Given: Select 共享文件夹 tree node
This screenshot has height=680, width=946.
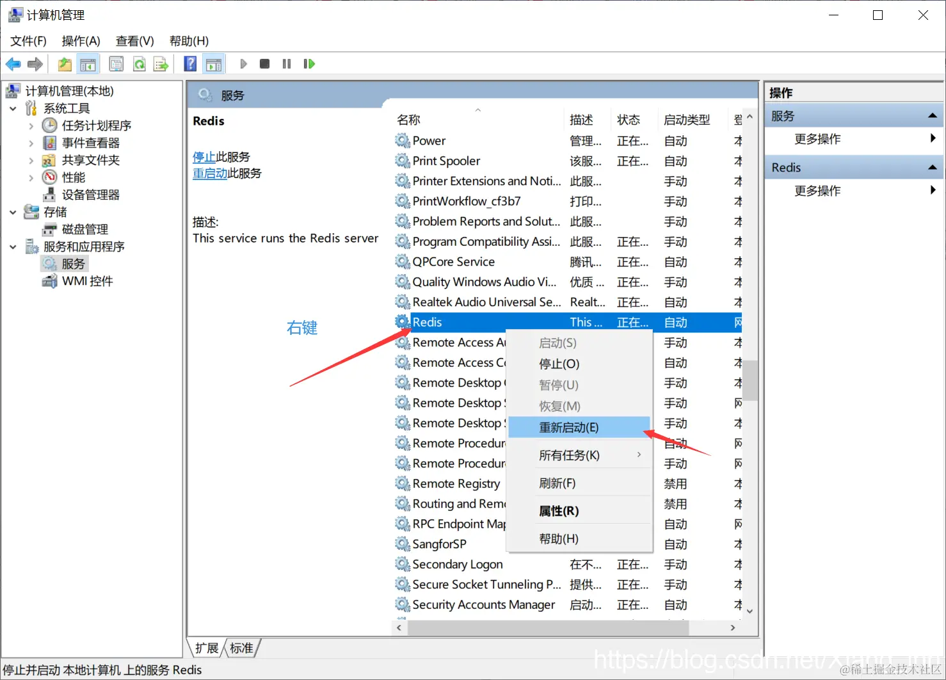Looking at the screenshot, I should pyautogui.click(x=90, y=160).
